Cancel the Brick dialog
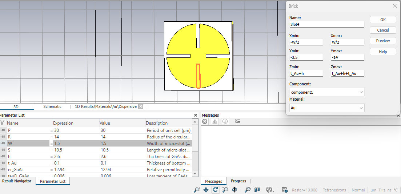 383,30
